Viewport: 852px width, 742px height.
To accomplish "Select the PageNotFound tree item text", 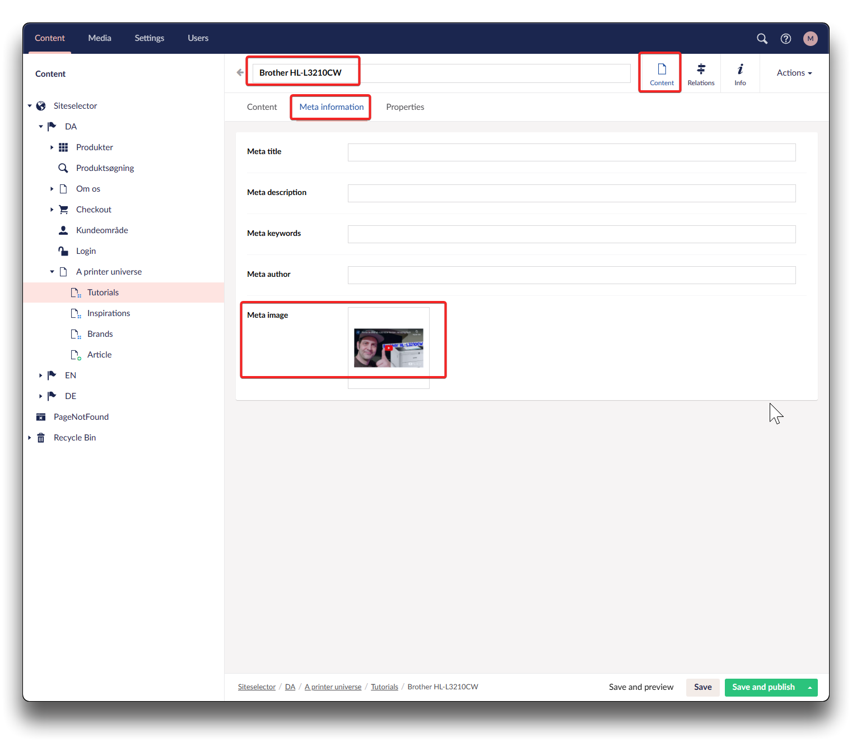I will pos(81,417).
